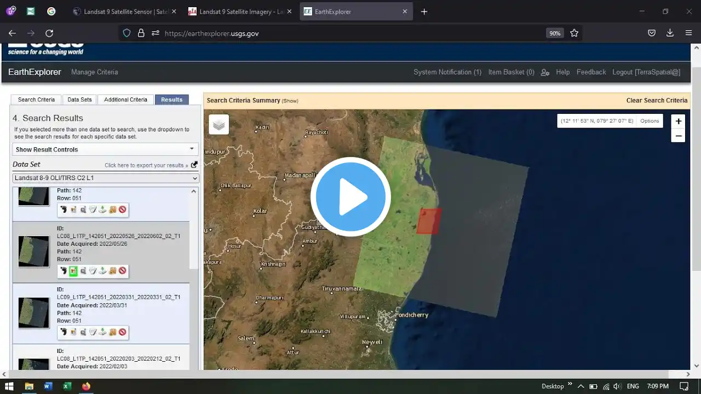Open the Landsat 8-9 OLI/TIRS data set dropdown
Viewport: 701px width, 394px height.
(x=105, y=178)
